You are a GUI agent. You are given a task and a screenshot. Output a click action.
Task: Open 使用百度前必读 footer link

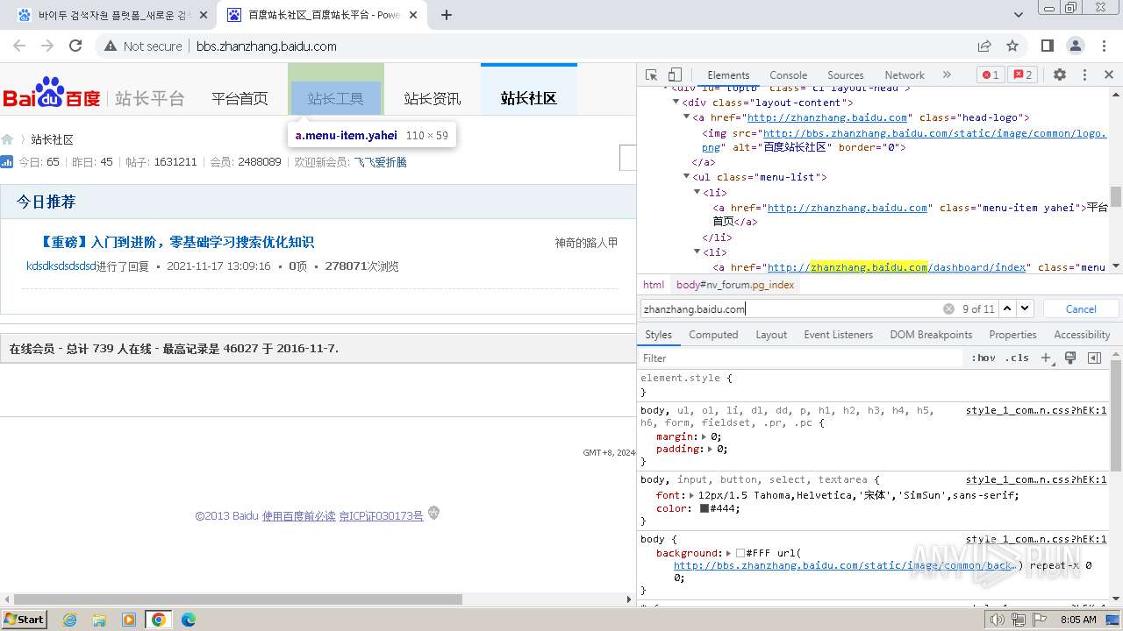coord(298,516)
